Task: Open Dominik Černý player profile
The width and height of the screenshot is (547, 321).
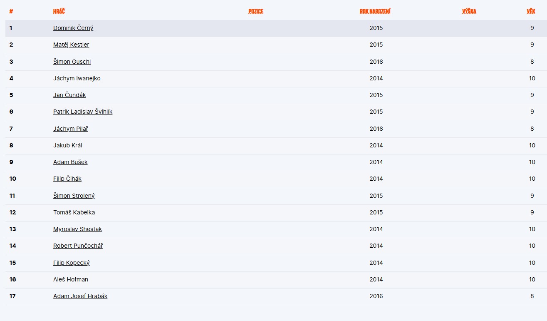Action: 73,28
